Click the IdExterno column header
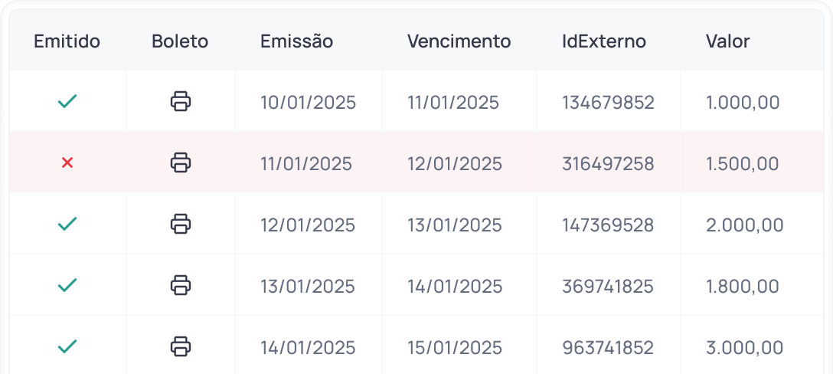The image size is (833, 374). click(x=604, y=41)
